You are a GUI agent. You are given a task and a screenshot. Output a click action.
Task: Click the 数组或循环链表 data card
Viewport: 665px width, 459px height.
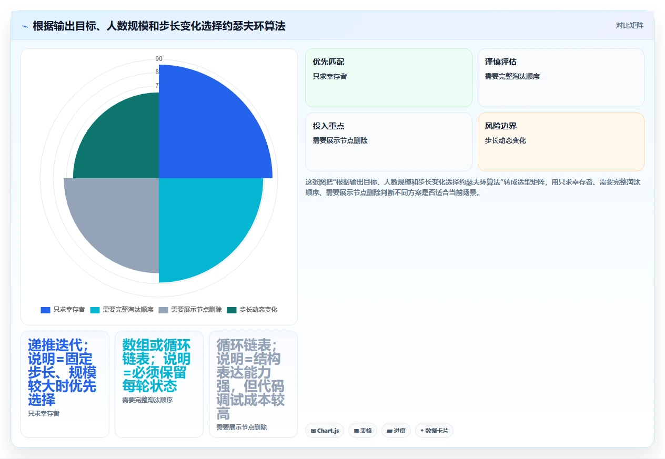click(x=159, y=384)
